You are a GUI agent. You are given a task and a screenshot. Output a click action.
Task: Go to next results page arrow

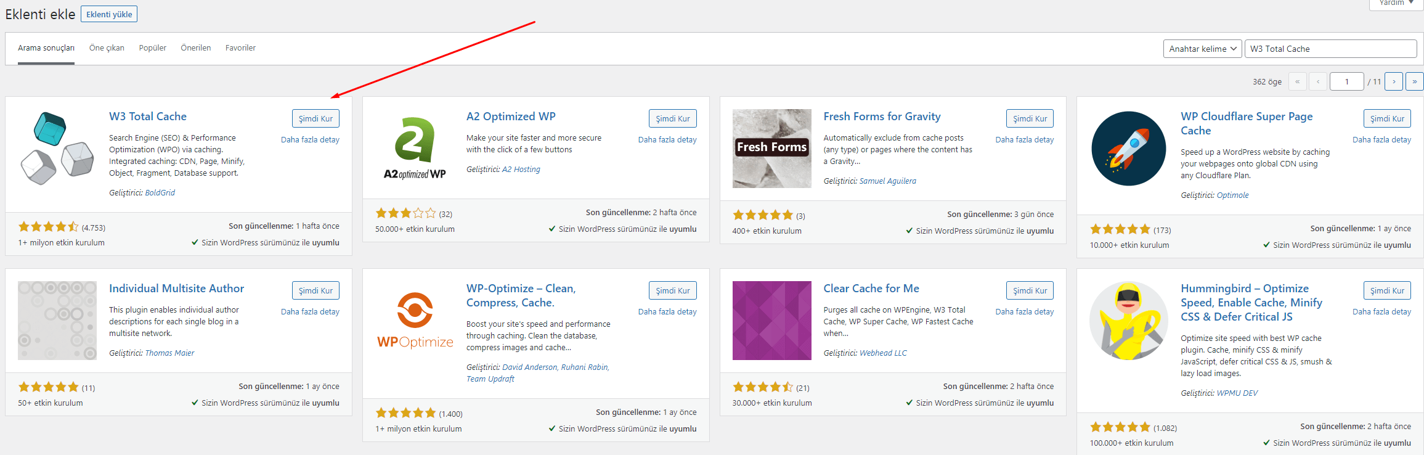(x=1394, y=81)
